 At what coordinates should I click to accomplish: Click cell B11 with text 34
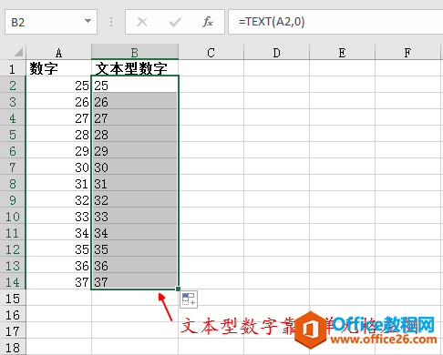point(135,232)
